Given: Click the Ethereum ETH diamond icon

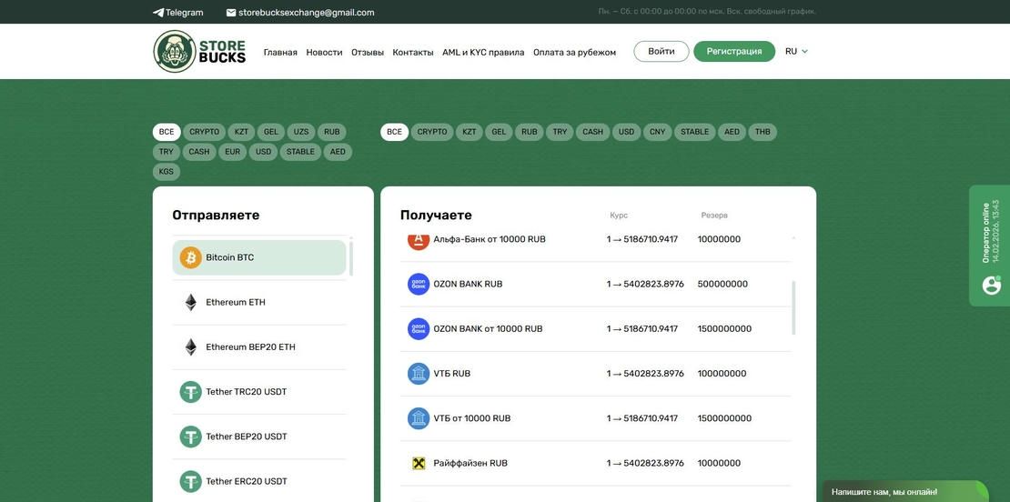Looking at the screenshot, I should (x=190, y=302).
